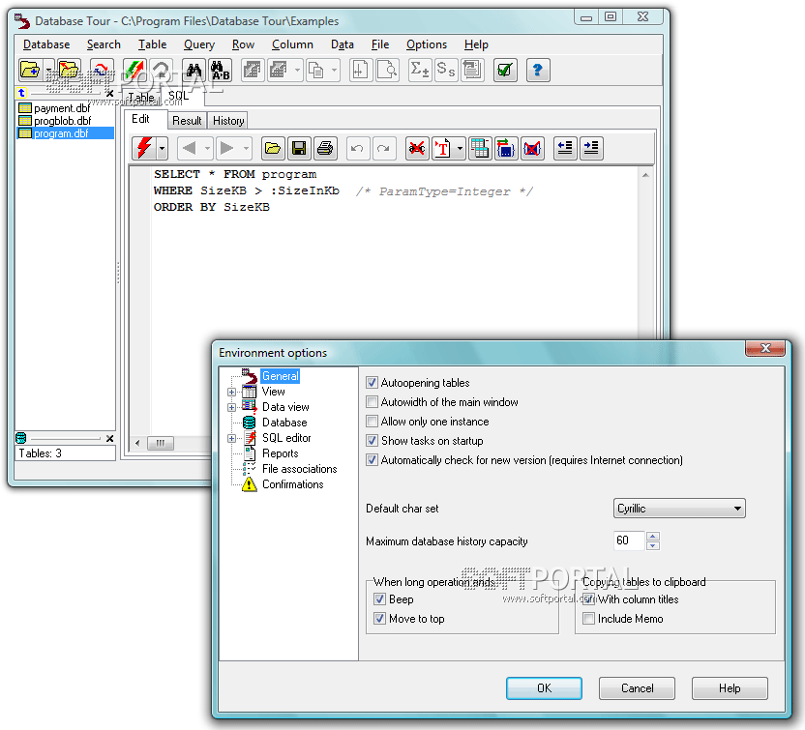Increase history capacity with up spinner
The width and height of the screenshot is (805, 730).
(x=652, y=536)
